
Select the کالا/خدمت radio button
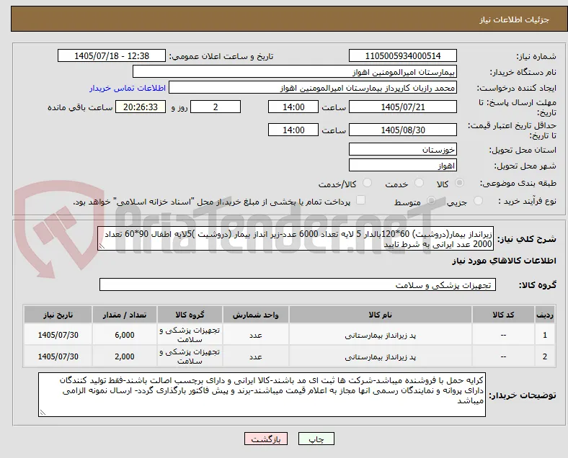pos(368,183)
